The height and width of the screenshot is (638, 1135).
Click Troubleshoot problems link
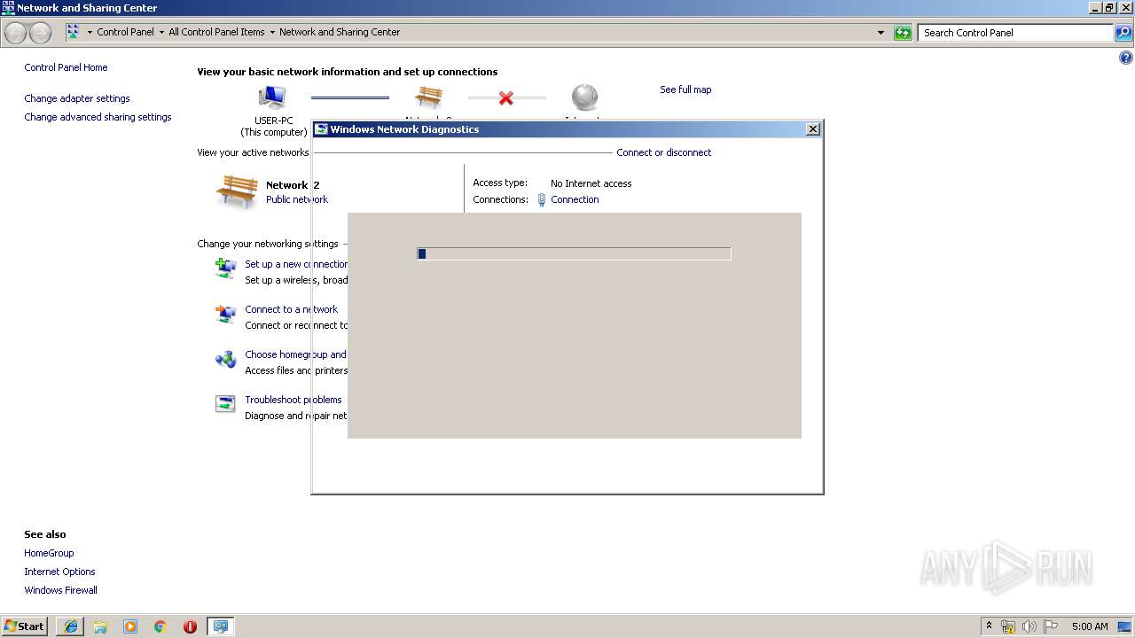coord(294,400)
